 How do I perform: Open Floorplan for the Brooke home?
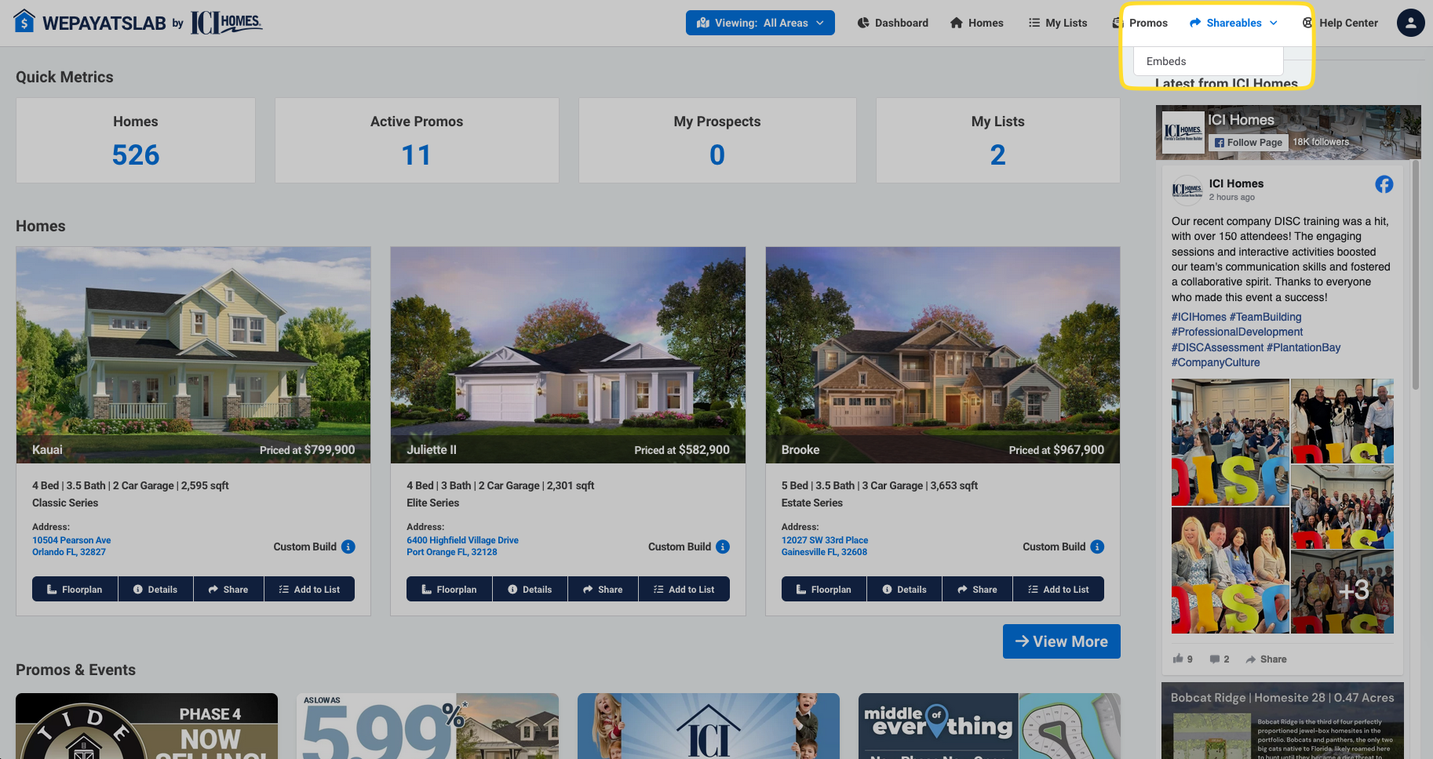(x=824, y=589)
